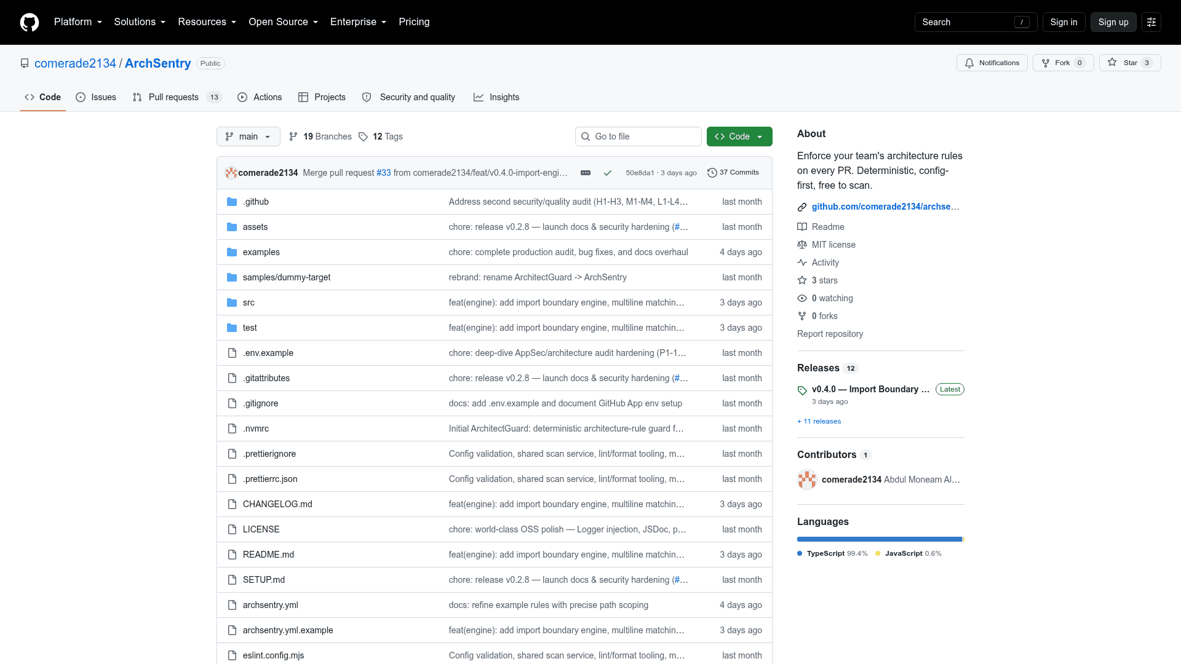Viewport: 1181px width, 664px height.
Task: Click the Readme book icon
Action: [x=802, y=227]
